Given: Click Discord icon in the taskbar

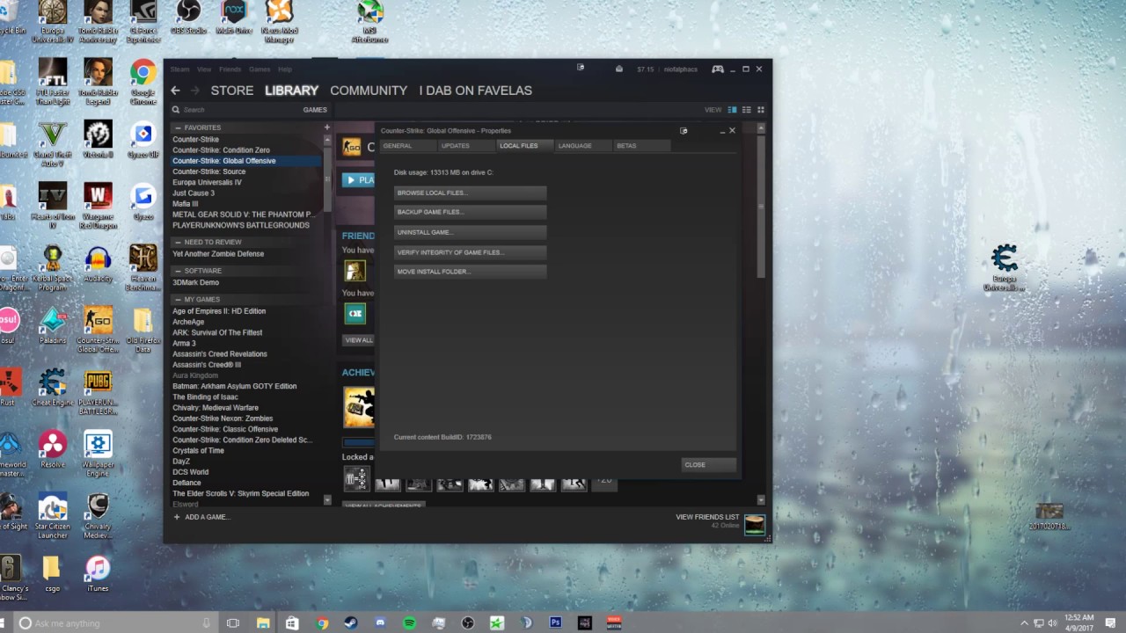Looking at the screenshot, I should pos(380,622).
